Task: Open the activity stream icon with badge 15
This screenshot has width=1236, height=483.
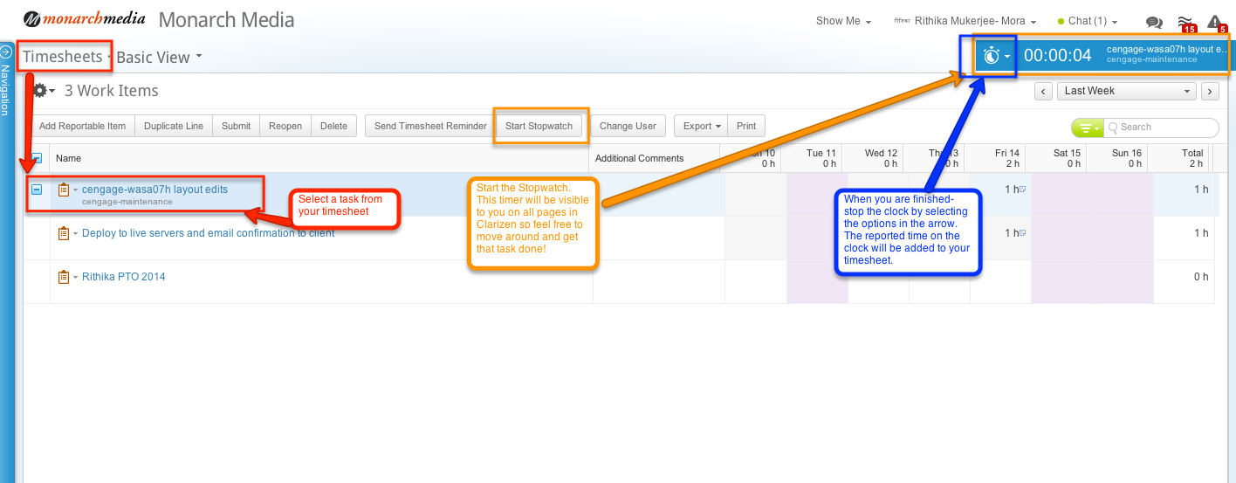Action: 1185,23
